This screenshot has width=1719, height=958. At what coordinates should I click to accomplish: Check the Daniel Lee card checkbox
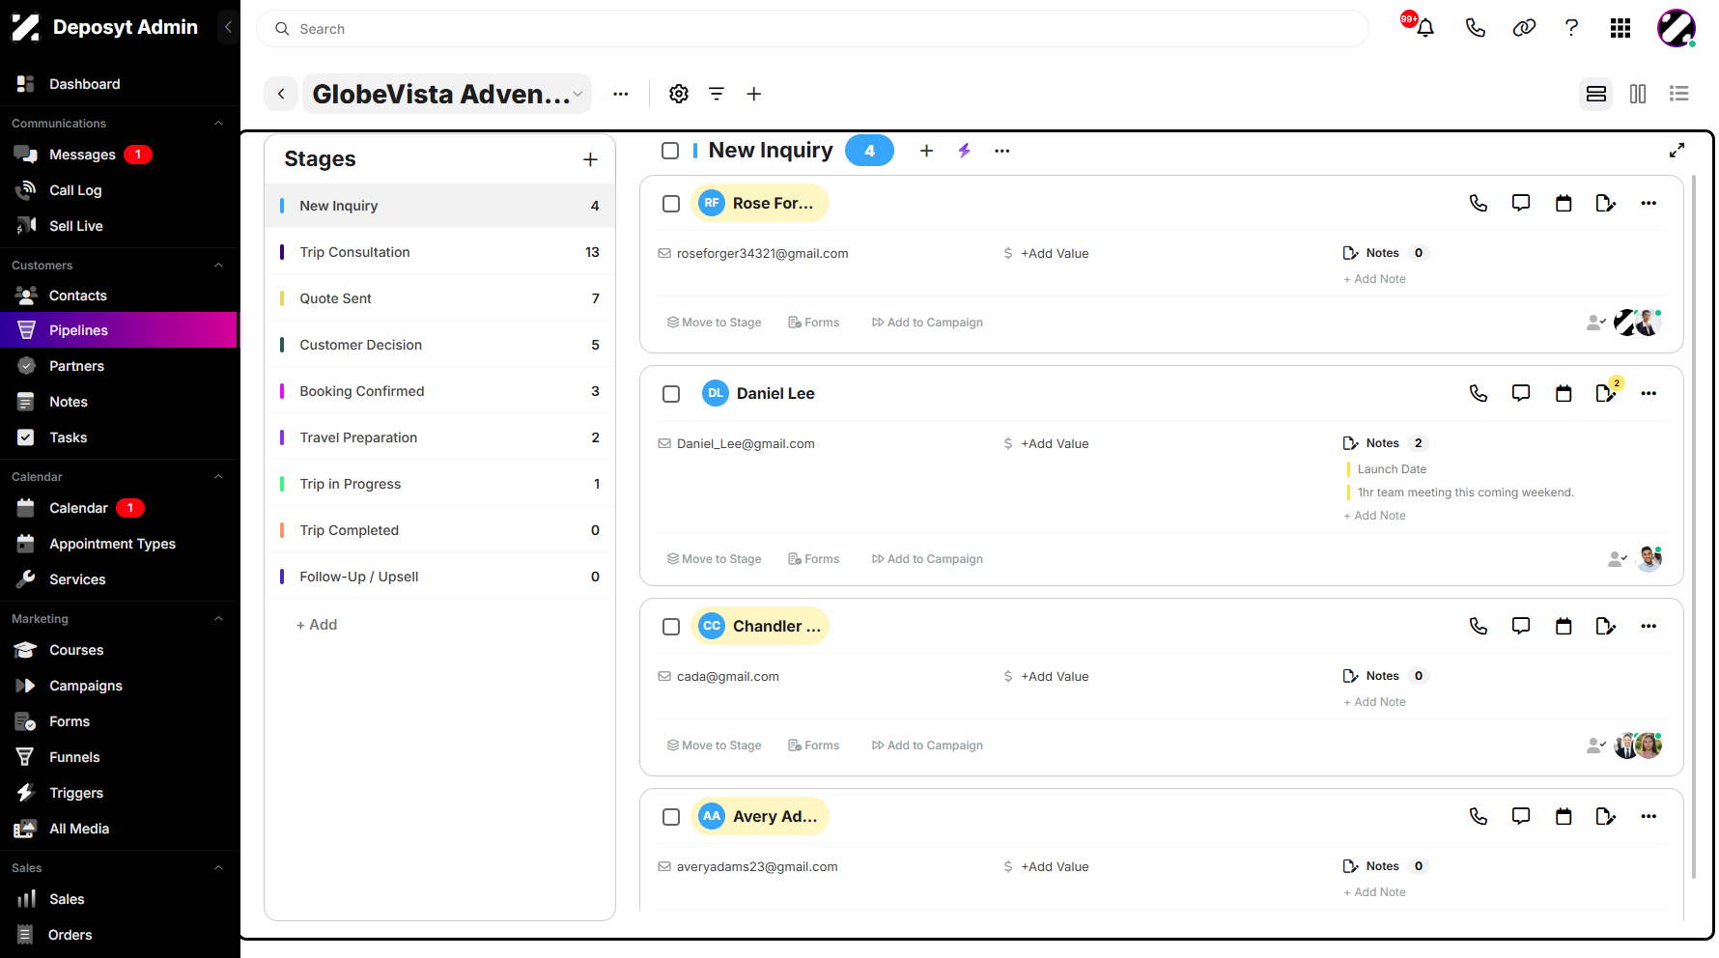(x=671, y=394)
